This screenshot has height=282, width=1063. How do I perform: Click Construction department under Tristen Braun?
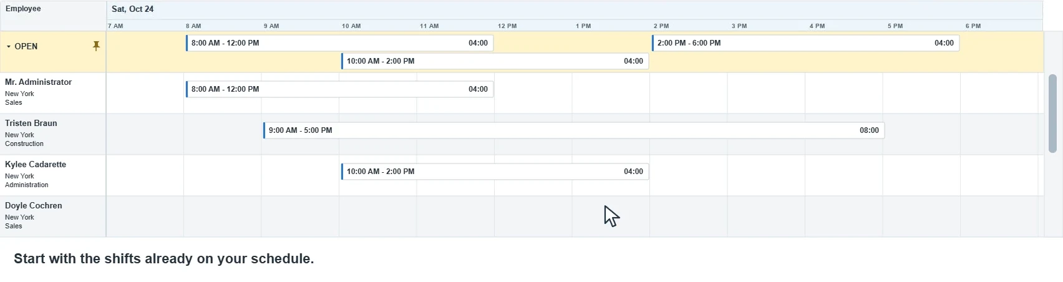24,144
